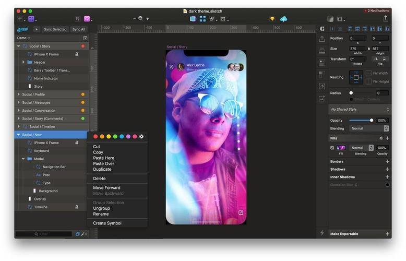The width and height of the screenshot is (406, 261).
Task: Zoom out with the minus button
Action: coord(134,19)
